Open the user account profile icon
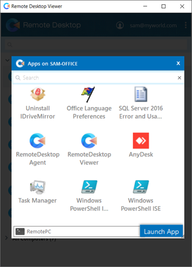Image resolution: width=192 pixels, height=267 pixels. 120,26
